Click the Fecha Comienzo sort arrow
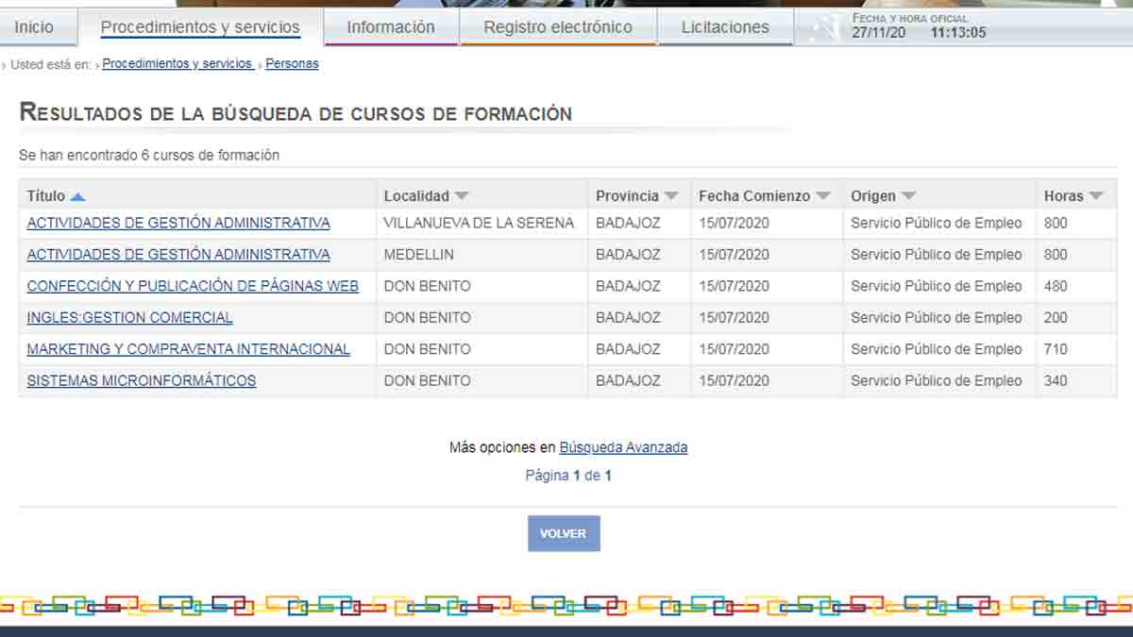This screenshot has height=637, width=1133. tap(822, 196)
